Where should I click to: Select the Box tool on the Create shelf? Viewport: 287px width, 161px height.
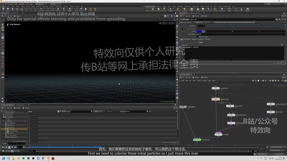coord(3,9)
